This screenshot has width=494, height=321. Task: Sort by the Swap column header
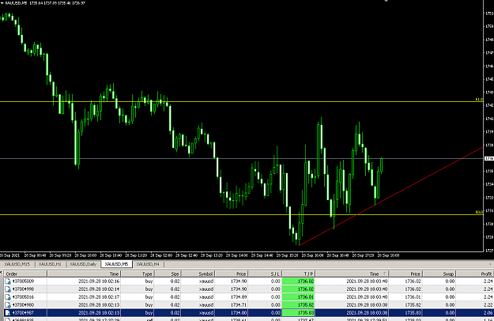439,274
